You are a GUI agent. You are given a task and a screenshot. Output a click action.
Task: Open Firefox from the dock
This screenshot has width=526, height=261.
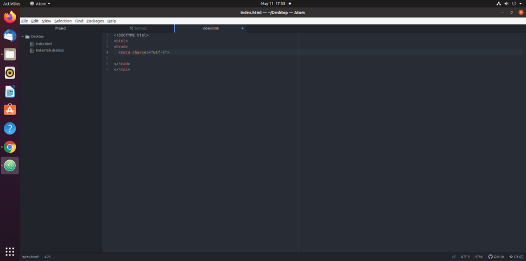point(10,17)
